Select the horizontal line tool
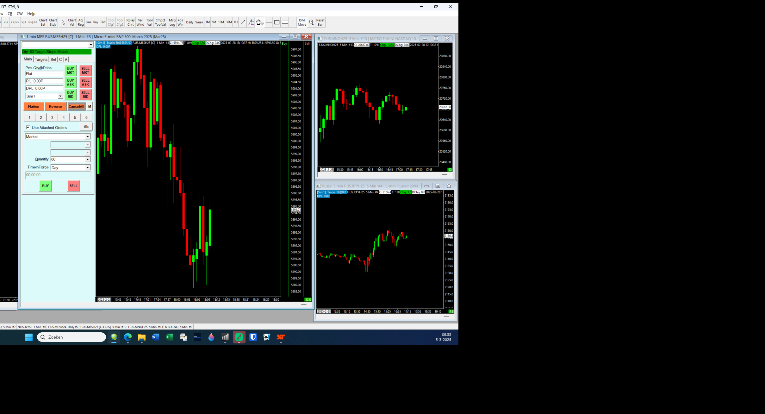 (x=269, y=22)
